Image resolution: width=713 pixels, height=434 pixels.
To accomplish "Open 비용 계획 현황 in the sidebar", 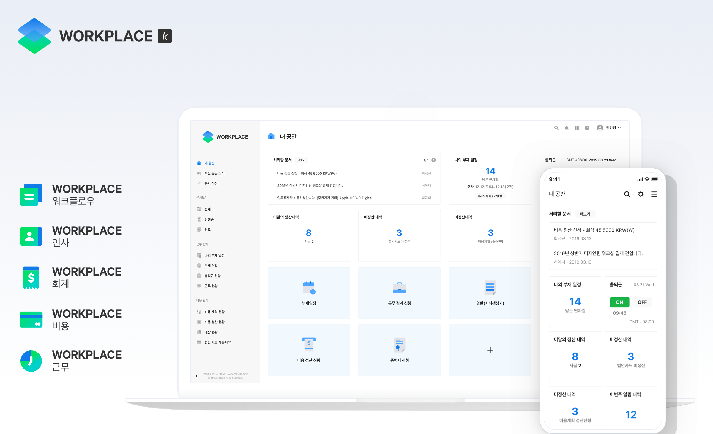I will click(x=211, y=312).
